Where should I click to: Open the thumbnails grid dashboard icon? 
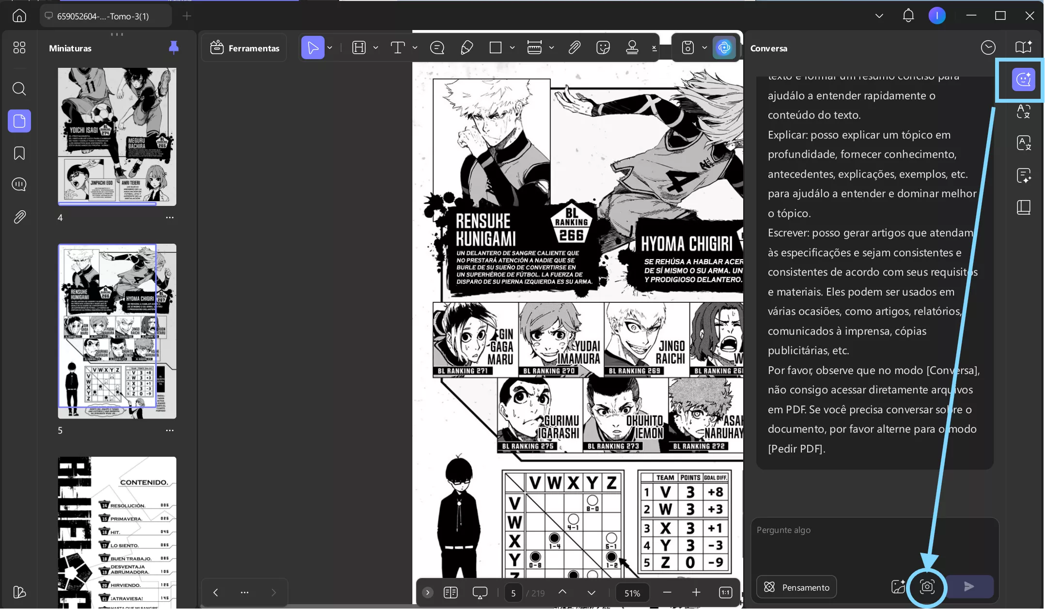19,47
